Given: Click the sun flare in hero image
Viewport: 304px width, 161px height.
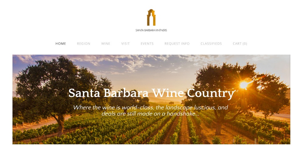Looking at the screenshot, I should (244, 84).
